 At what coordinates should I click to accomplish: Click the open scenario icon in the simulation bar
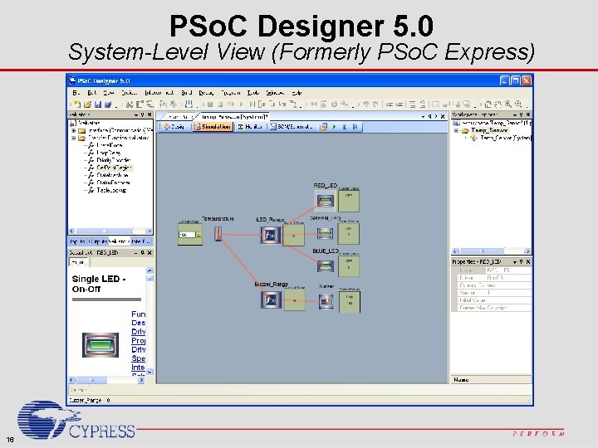[x=323, y=127]
